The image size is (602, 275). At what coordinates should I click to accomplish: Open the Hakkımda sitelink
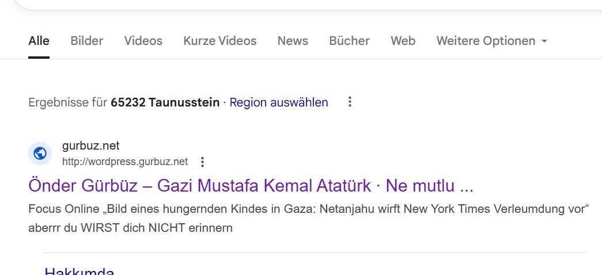point(79,271)
